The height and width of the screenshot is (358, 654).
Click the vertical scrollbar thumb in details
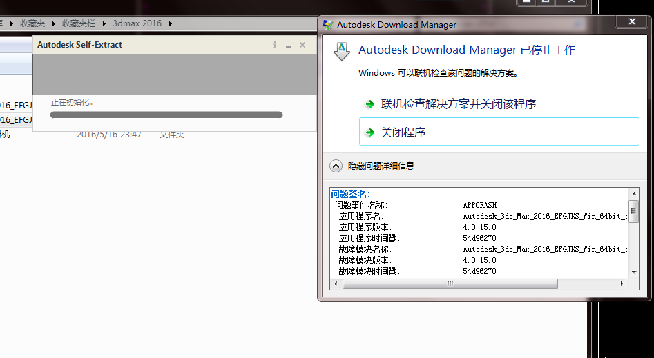click(x=634, y=211)
